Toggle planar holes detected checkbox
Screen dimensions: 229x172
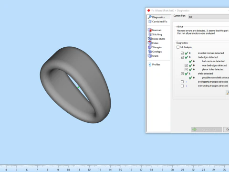[186, 69]
